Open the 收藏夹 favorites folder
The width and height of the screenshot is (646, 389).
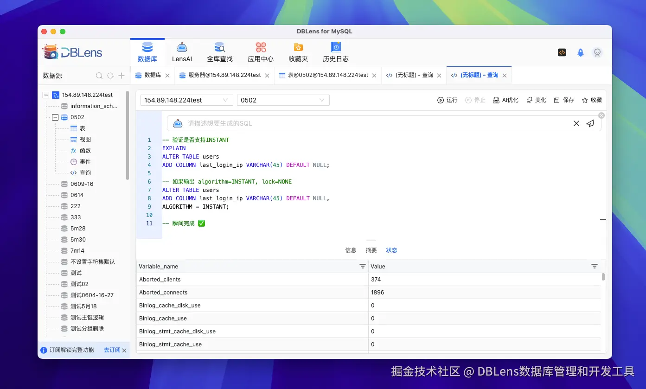pyautogui.click(x=298, y=52)
